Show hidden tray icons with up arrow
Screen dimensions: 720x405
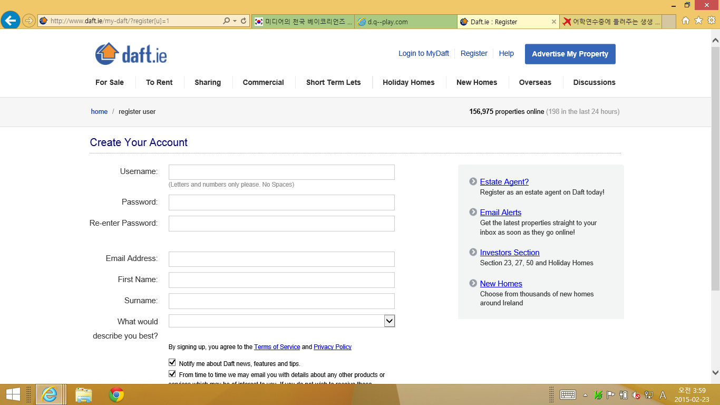click(x=585, y=395)
